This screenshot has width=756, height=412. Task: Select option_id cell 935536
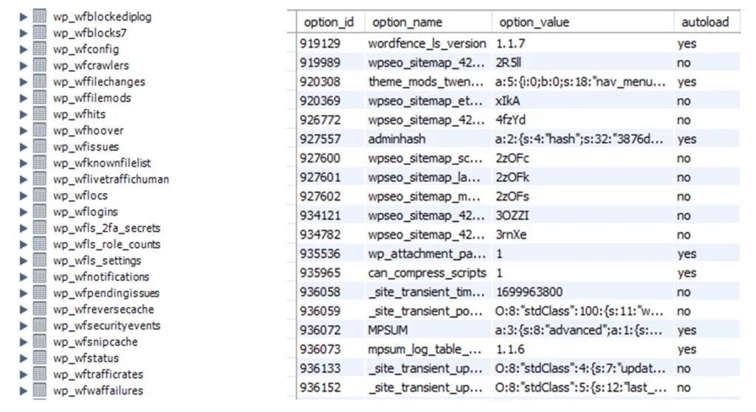click(330, 254)
